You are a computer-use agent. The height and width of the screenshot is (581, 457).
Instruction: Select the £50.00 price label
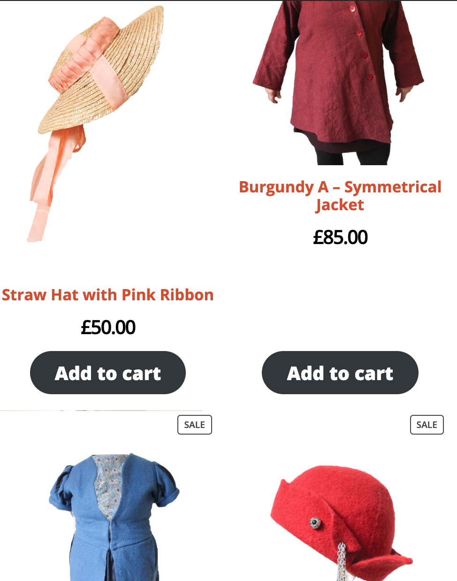108,327
